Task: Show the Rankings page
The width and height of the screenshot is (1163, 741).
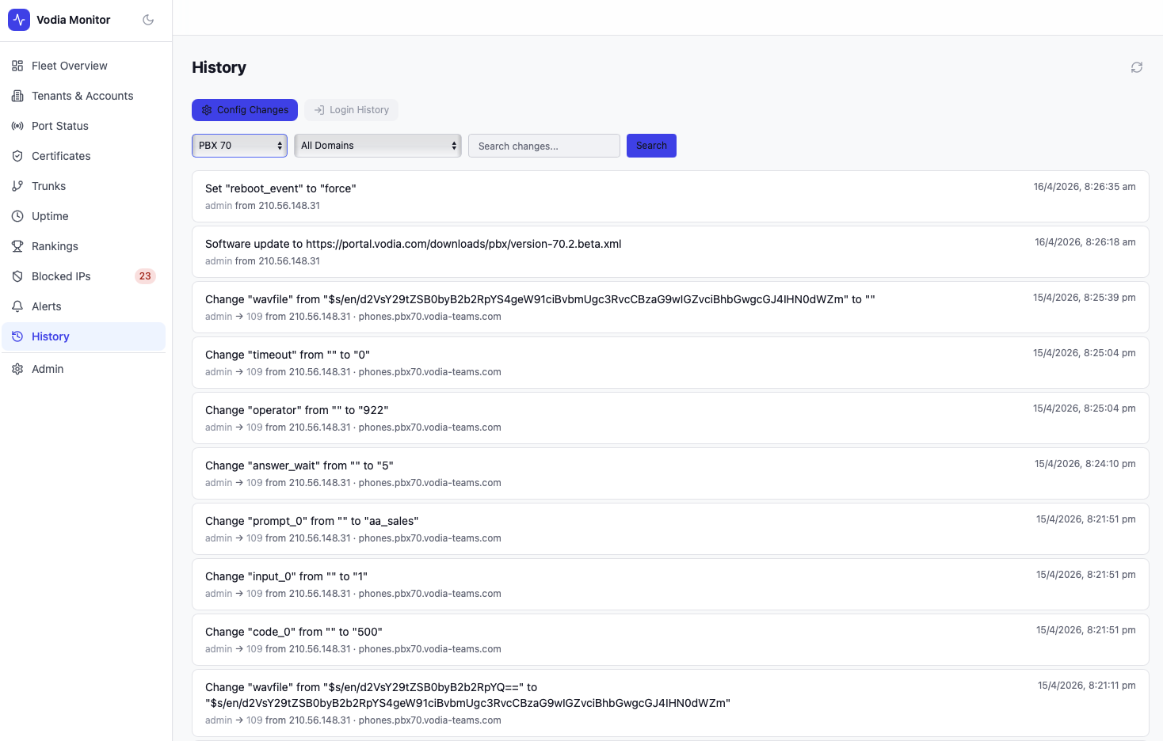Action: coord(55,246)
